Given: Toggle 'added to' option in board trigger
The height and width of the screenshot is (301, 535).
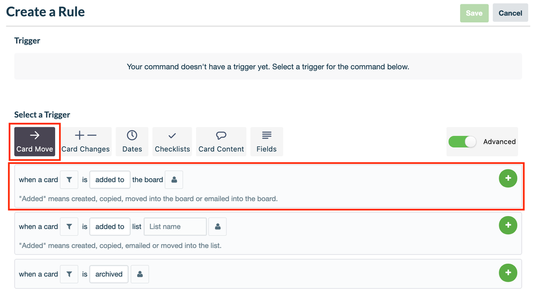Looking at the screenshot, I should click(110, 180).
